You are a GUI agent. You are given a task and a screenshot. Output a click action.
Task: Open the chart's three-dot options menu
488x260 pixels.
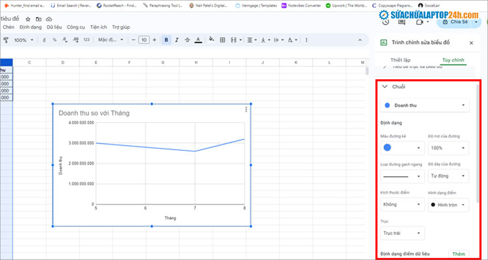click(246, 110)
